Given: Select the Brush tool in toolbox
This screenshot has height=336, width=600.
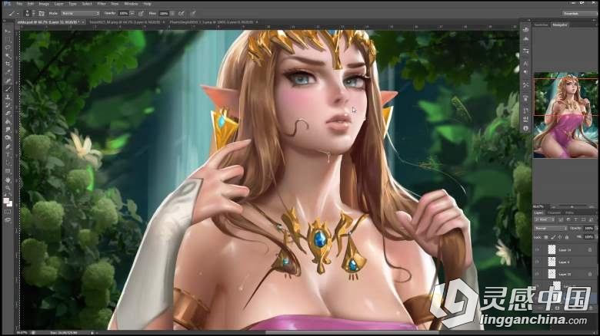Looking at the screenshot, I should (8, 88).
